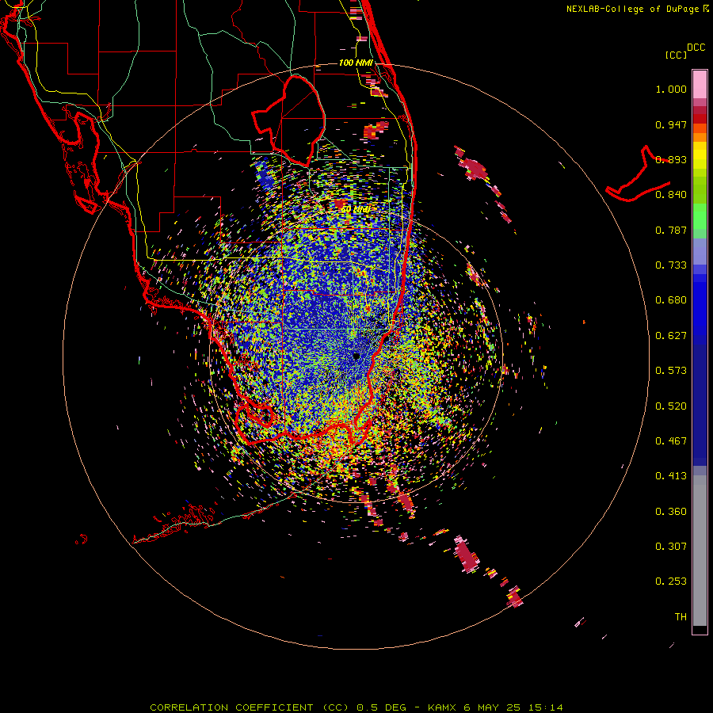Click the 100 NMI range ring label
Viewport: 713px width, 713px height.
point(356,63)
